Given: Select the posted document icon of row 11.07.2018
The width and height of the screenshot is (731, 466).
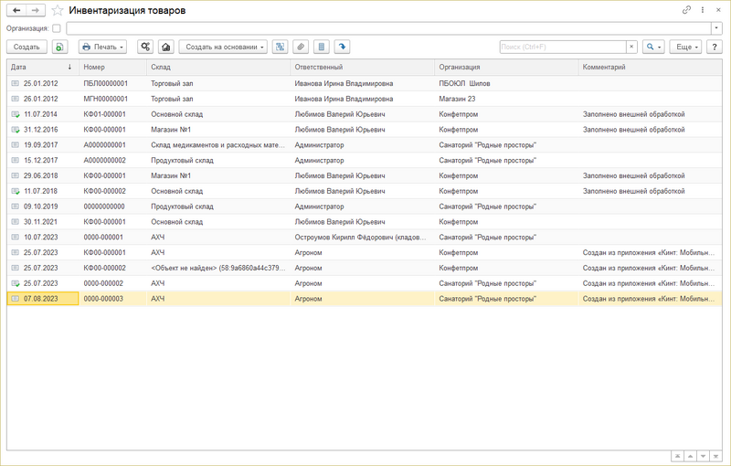Looking at the screenshot, I should [16, 191].
